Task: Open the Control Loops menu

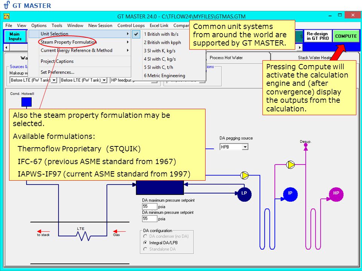Action: click(131, 25)
